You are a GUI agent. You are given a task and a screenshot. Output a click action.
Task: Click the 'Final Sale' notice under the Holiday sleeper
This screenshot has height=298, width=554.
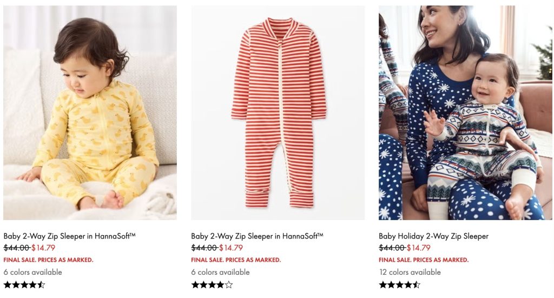point(424,260)
